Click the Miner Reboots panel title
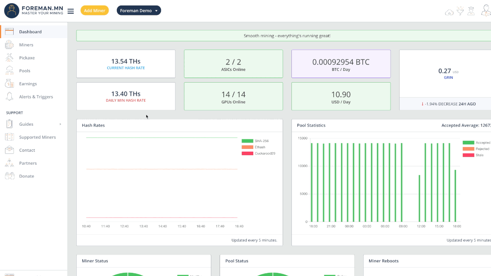Viewport: 491px width, 276px height. [x=384, y=261]
